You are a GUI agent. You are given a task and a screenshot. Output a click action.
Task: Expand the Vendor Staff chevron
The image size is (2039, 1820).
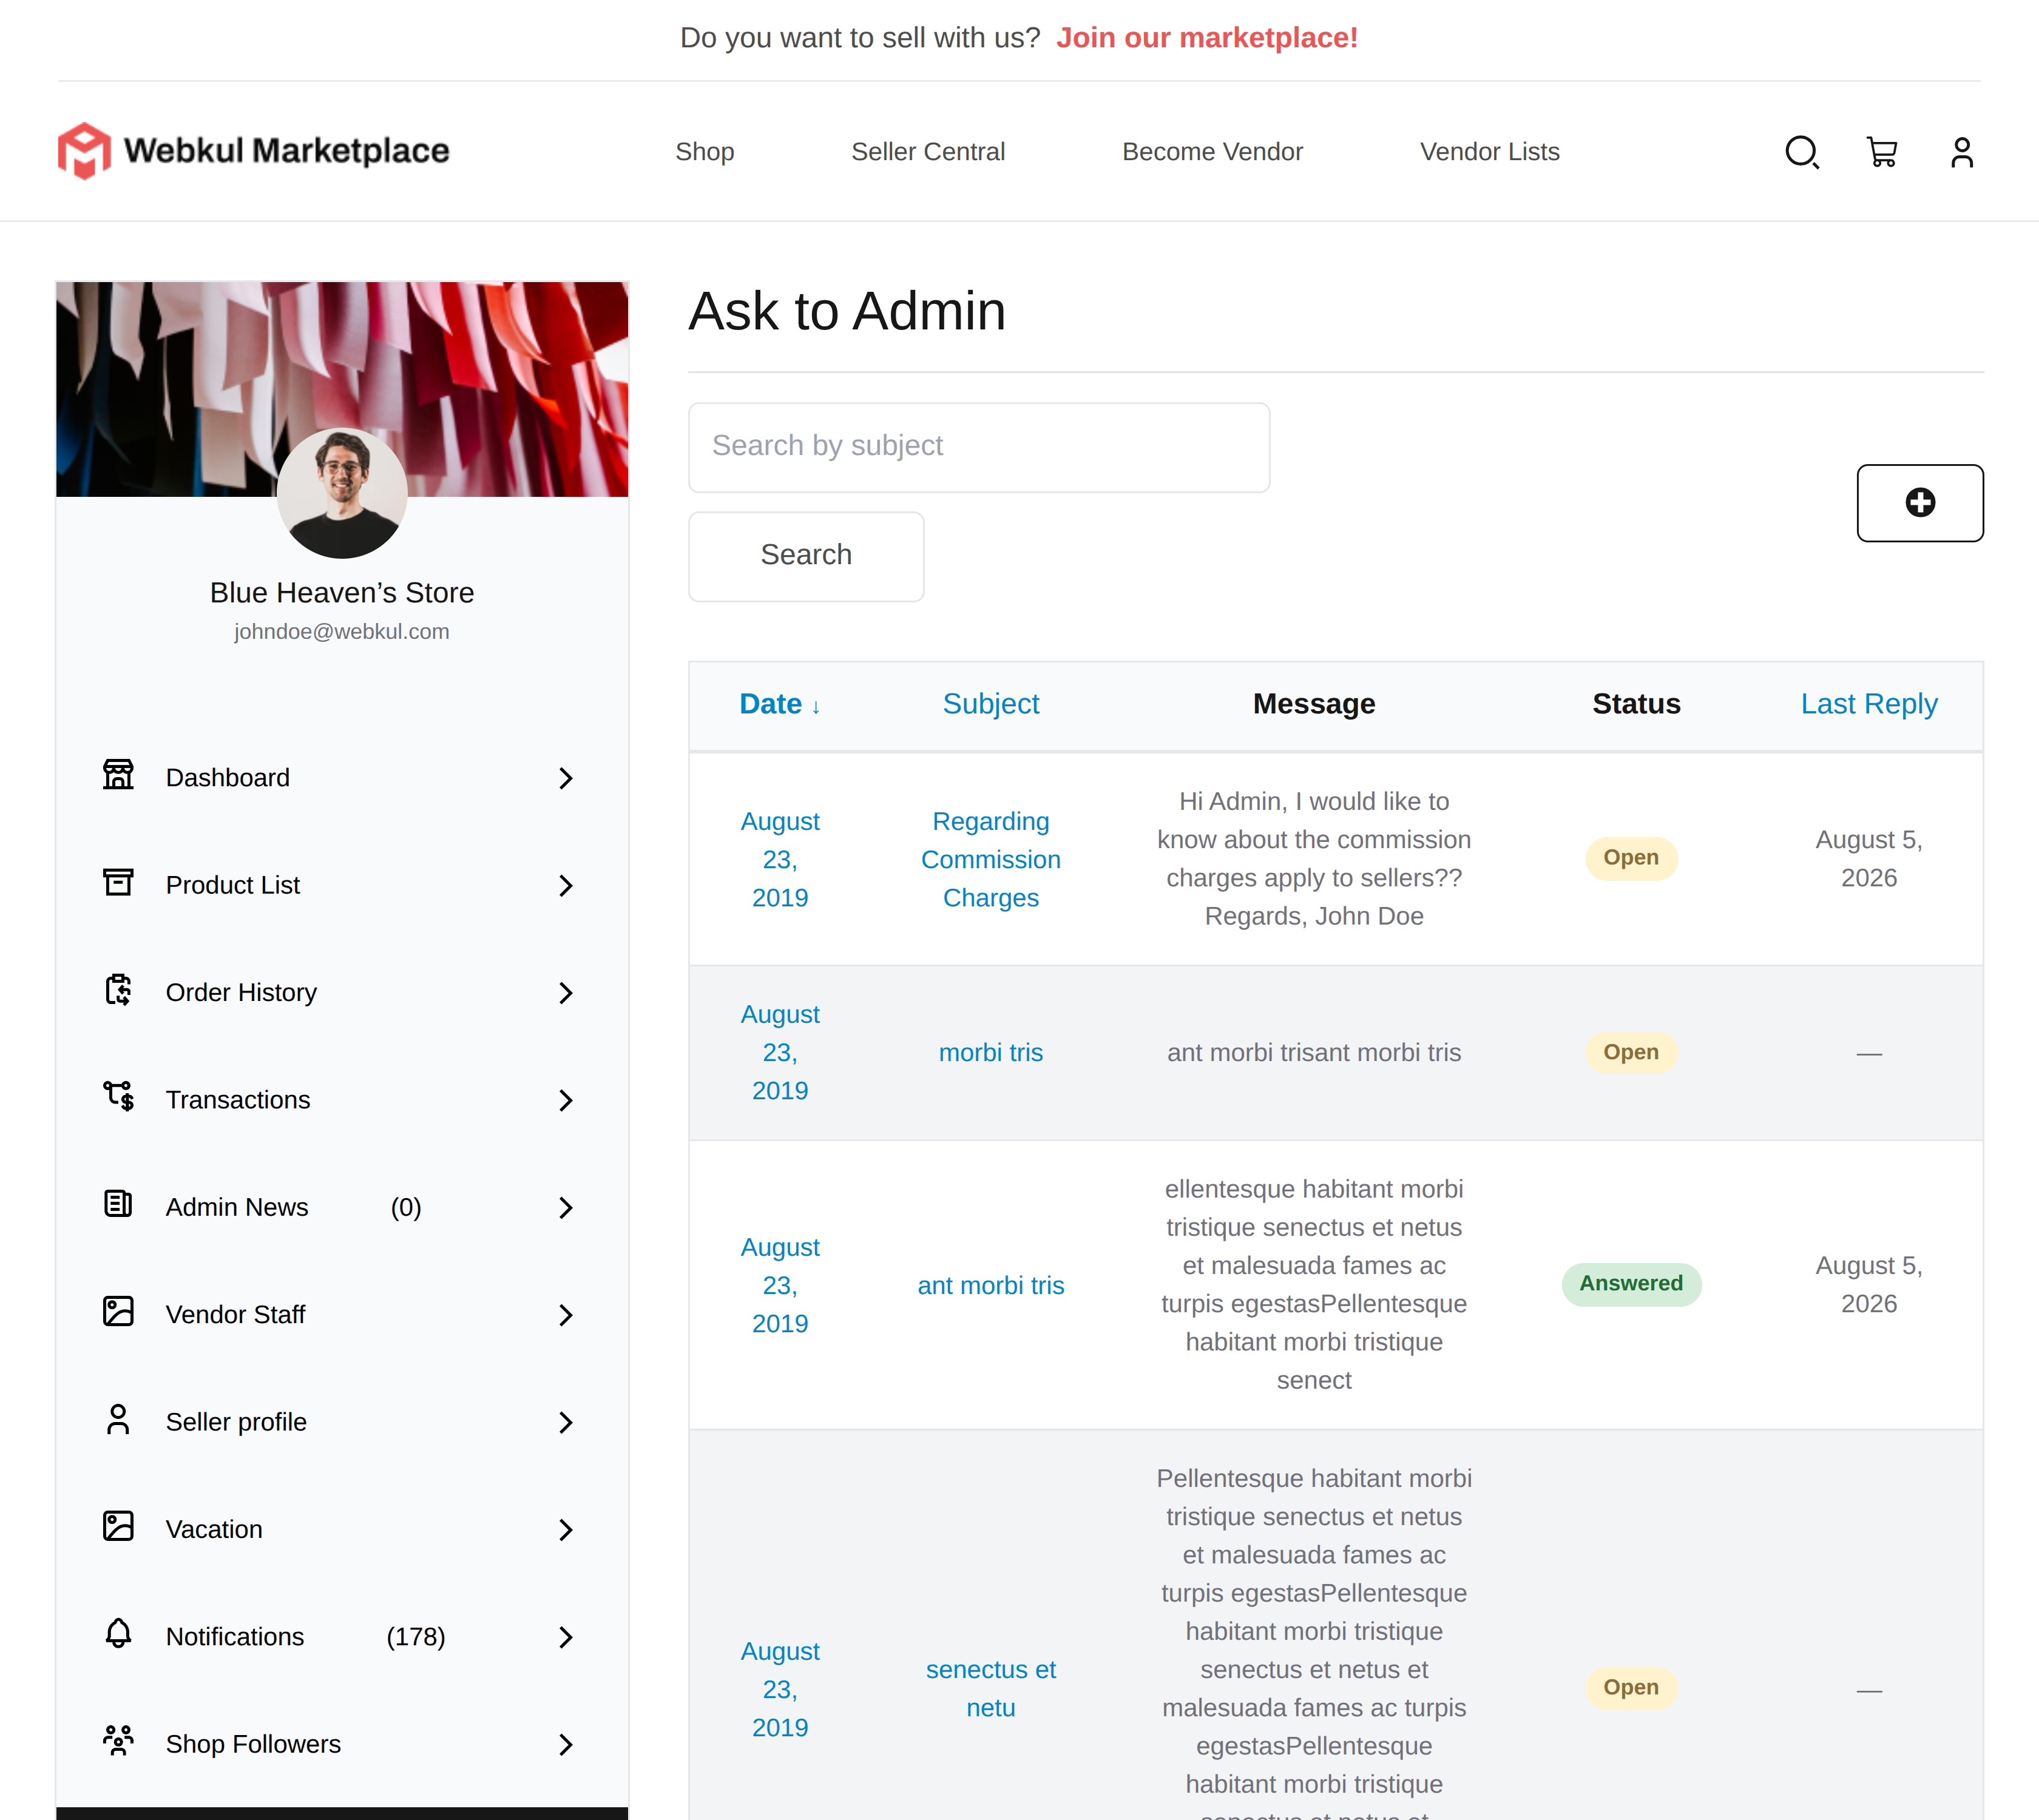click(x=566, y=1315)
